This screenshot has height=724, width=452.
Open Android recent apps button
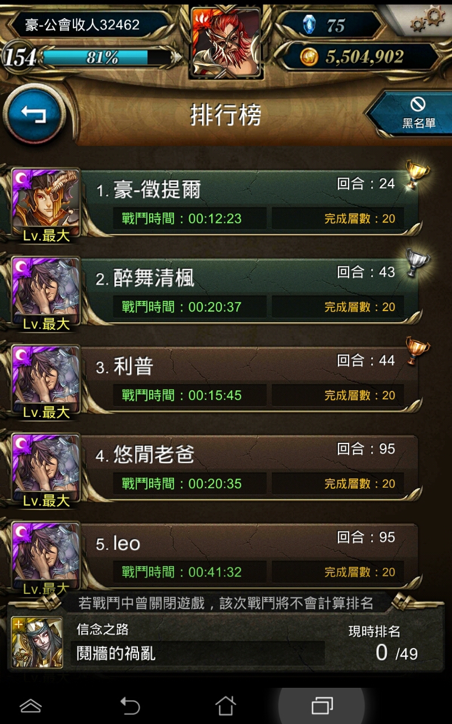click(322, 705)
